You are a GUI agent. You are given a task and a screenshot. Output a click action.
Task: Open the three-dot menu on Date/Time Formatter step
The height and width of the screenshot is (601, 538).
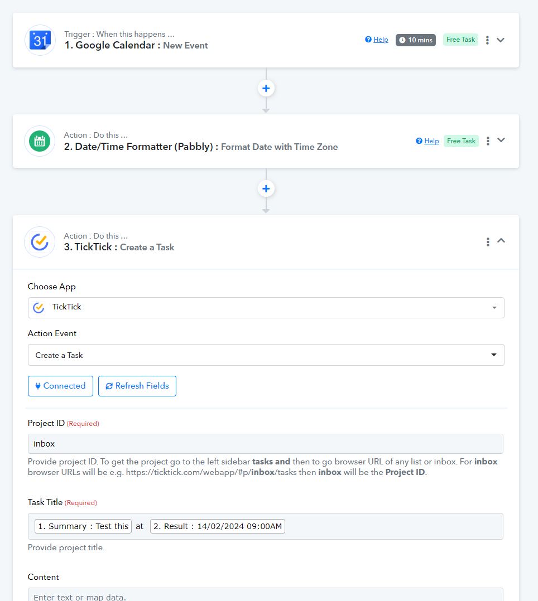488,141
